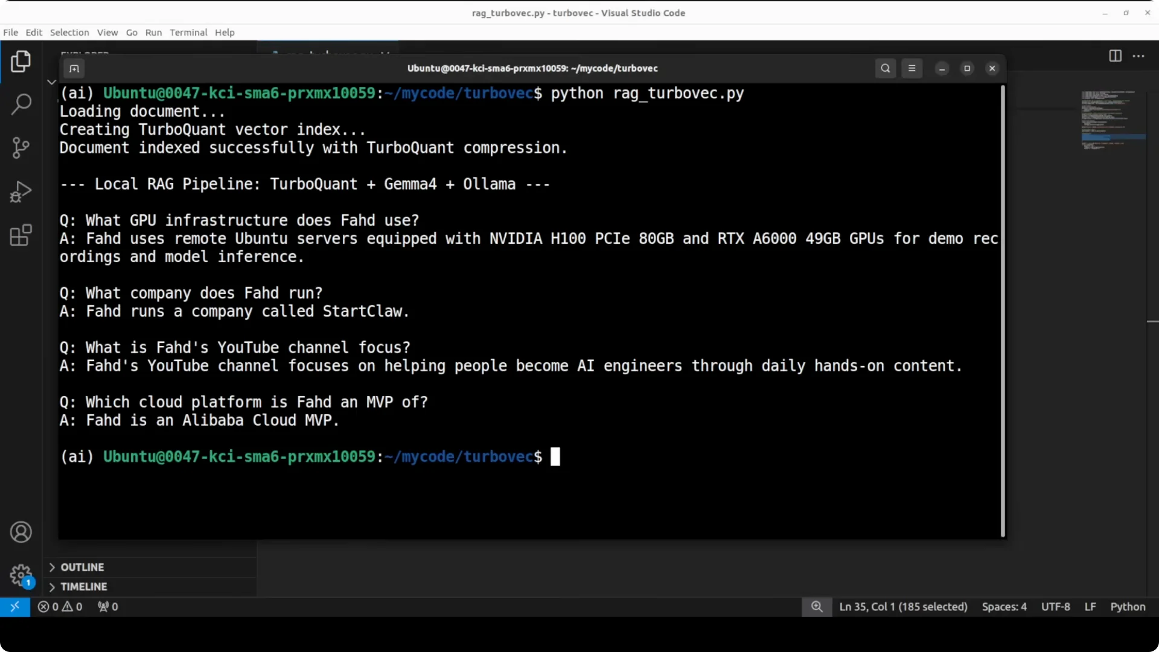The height and width of the screenshot is (652, 1159).
Task: Maximize the terminal window
Action: 967,69
